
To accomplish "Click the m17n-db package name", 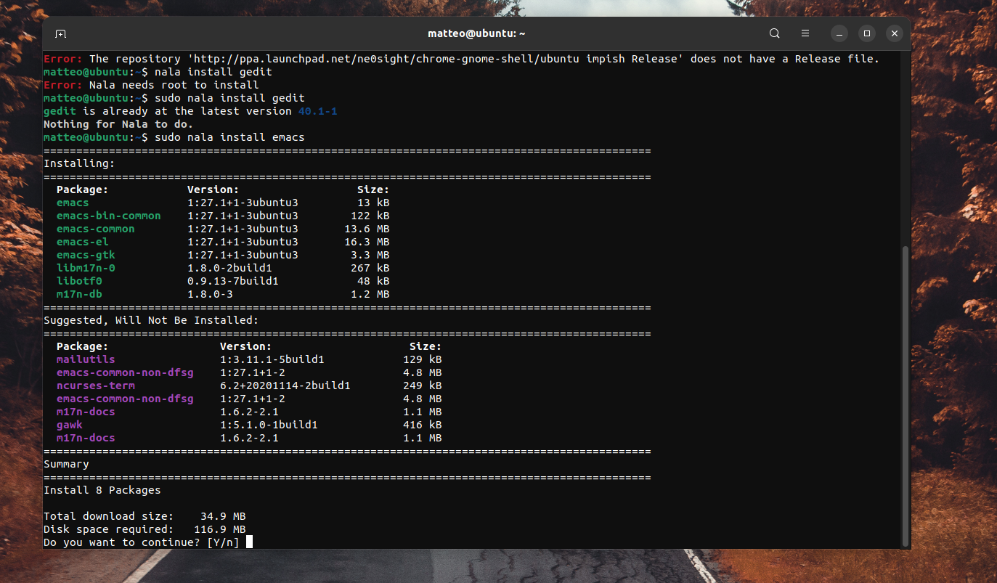I will pyautogui.click(x=78, y=294).
